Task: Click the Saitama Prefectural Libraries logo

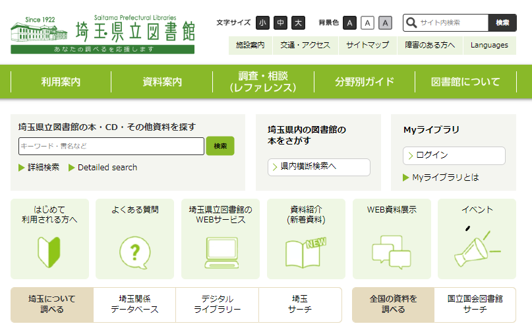Action: click(102, 34)
